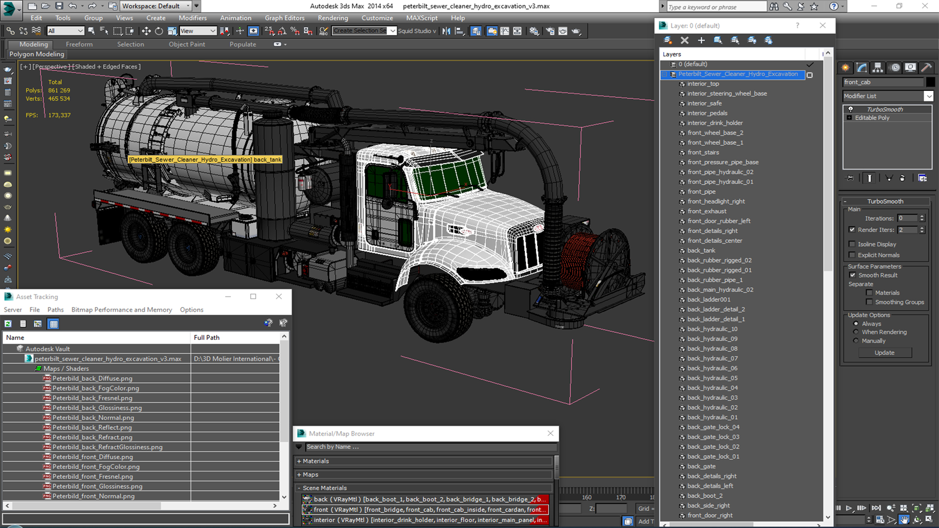Click the Iterations value field
This screenshot has height=528, width=939.
908,219
